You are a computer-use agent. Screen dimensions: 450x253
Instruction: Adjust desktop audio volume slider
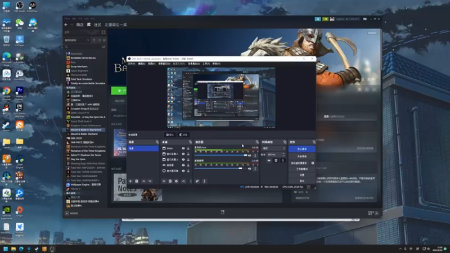point(220,168)
